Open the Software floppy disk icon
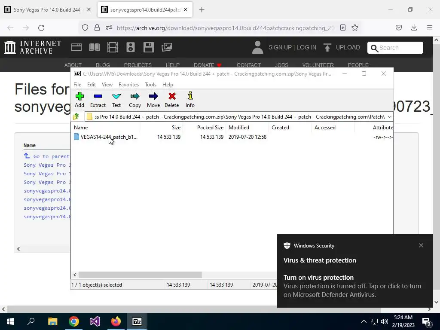The width and height of the screenshot is (440, 330). tap(148, 47)
